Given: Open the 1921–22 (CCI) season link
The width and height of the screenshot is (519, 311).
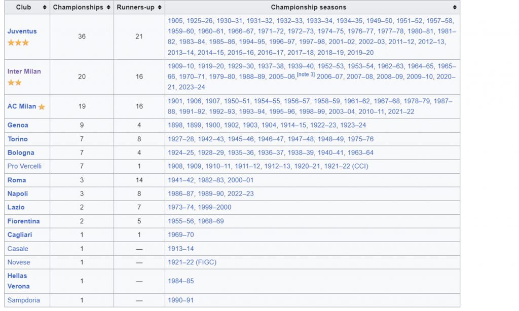Looking at the screenshot, I should 346,166.
